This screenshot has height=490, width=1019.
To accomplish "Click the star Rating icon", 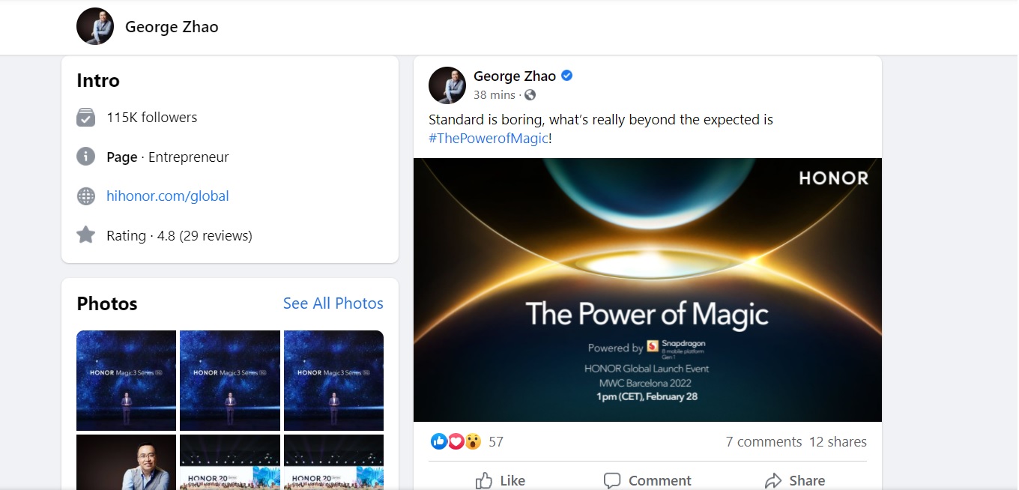I will [86, 235].
